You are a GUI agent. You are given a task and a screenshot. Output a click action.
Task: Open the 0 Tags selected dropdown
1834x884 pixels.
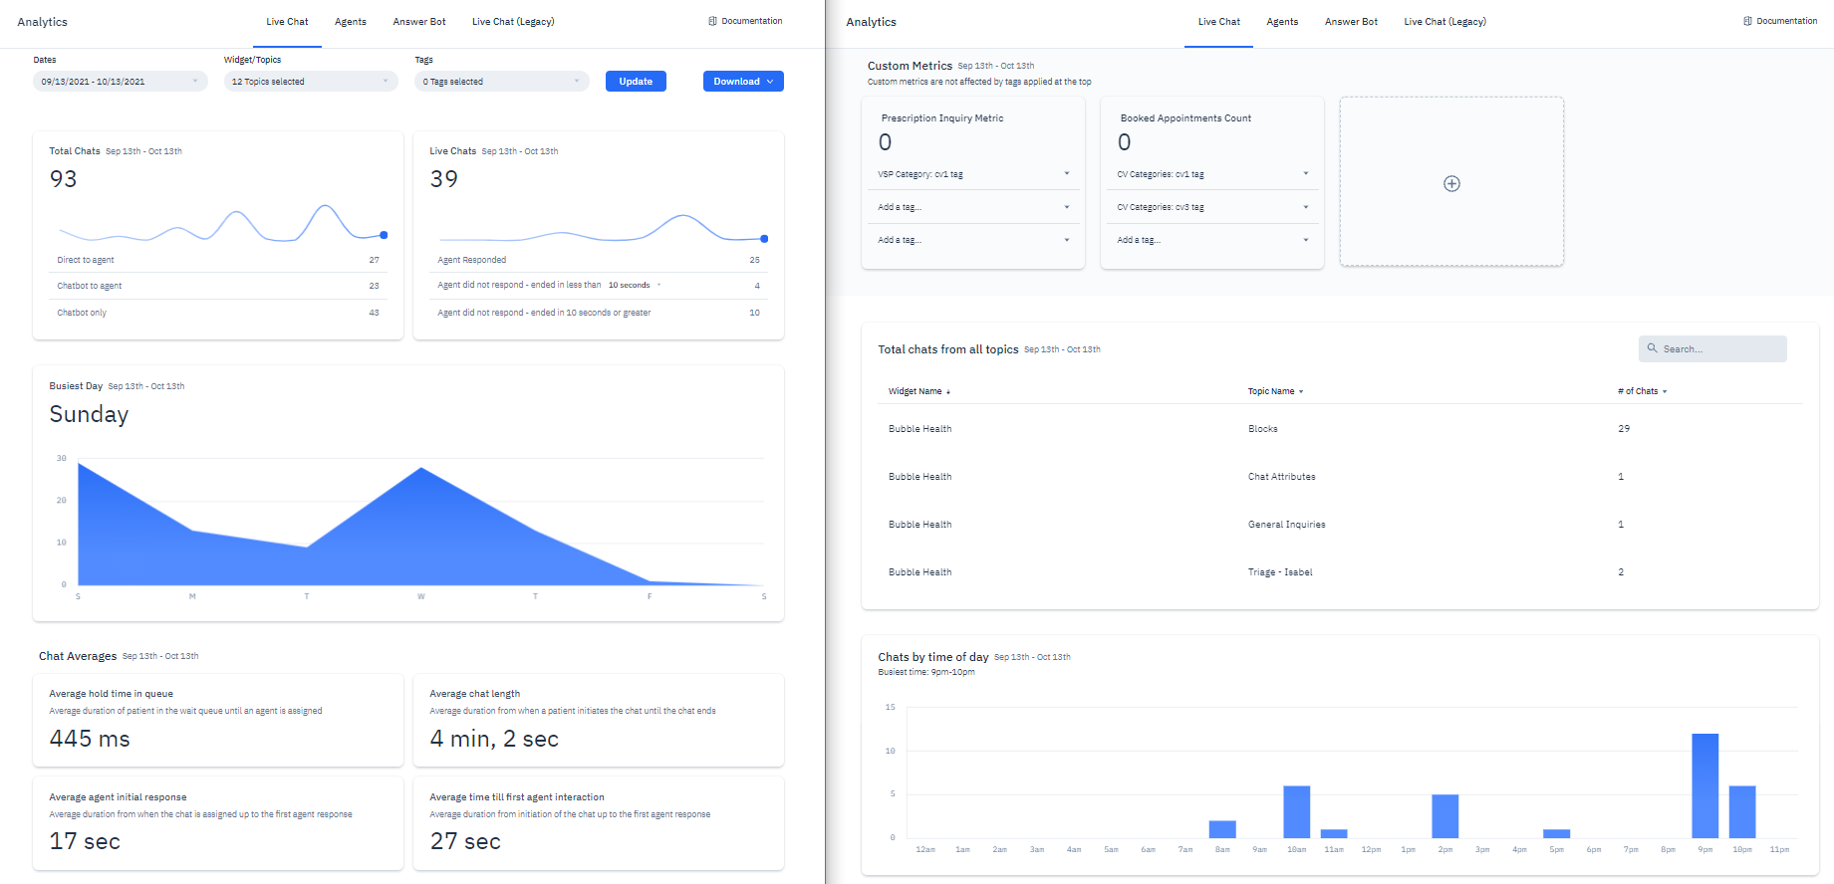click(x=502, y=82)
